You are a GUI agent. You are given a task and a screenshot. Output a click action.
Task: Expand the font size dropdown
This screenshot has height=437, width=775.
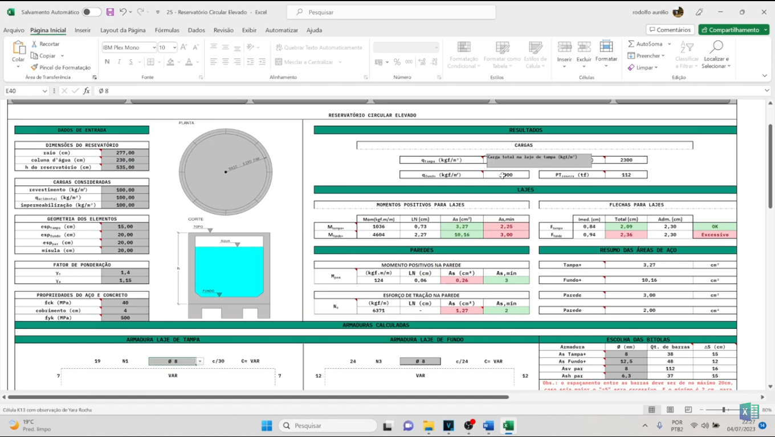(x=174, y=48)
